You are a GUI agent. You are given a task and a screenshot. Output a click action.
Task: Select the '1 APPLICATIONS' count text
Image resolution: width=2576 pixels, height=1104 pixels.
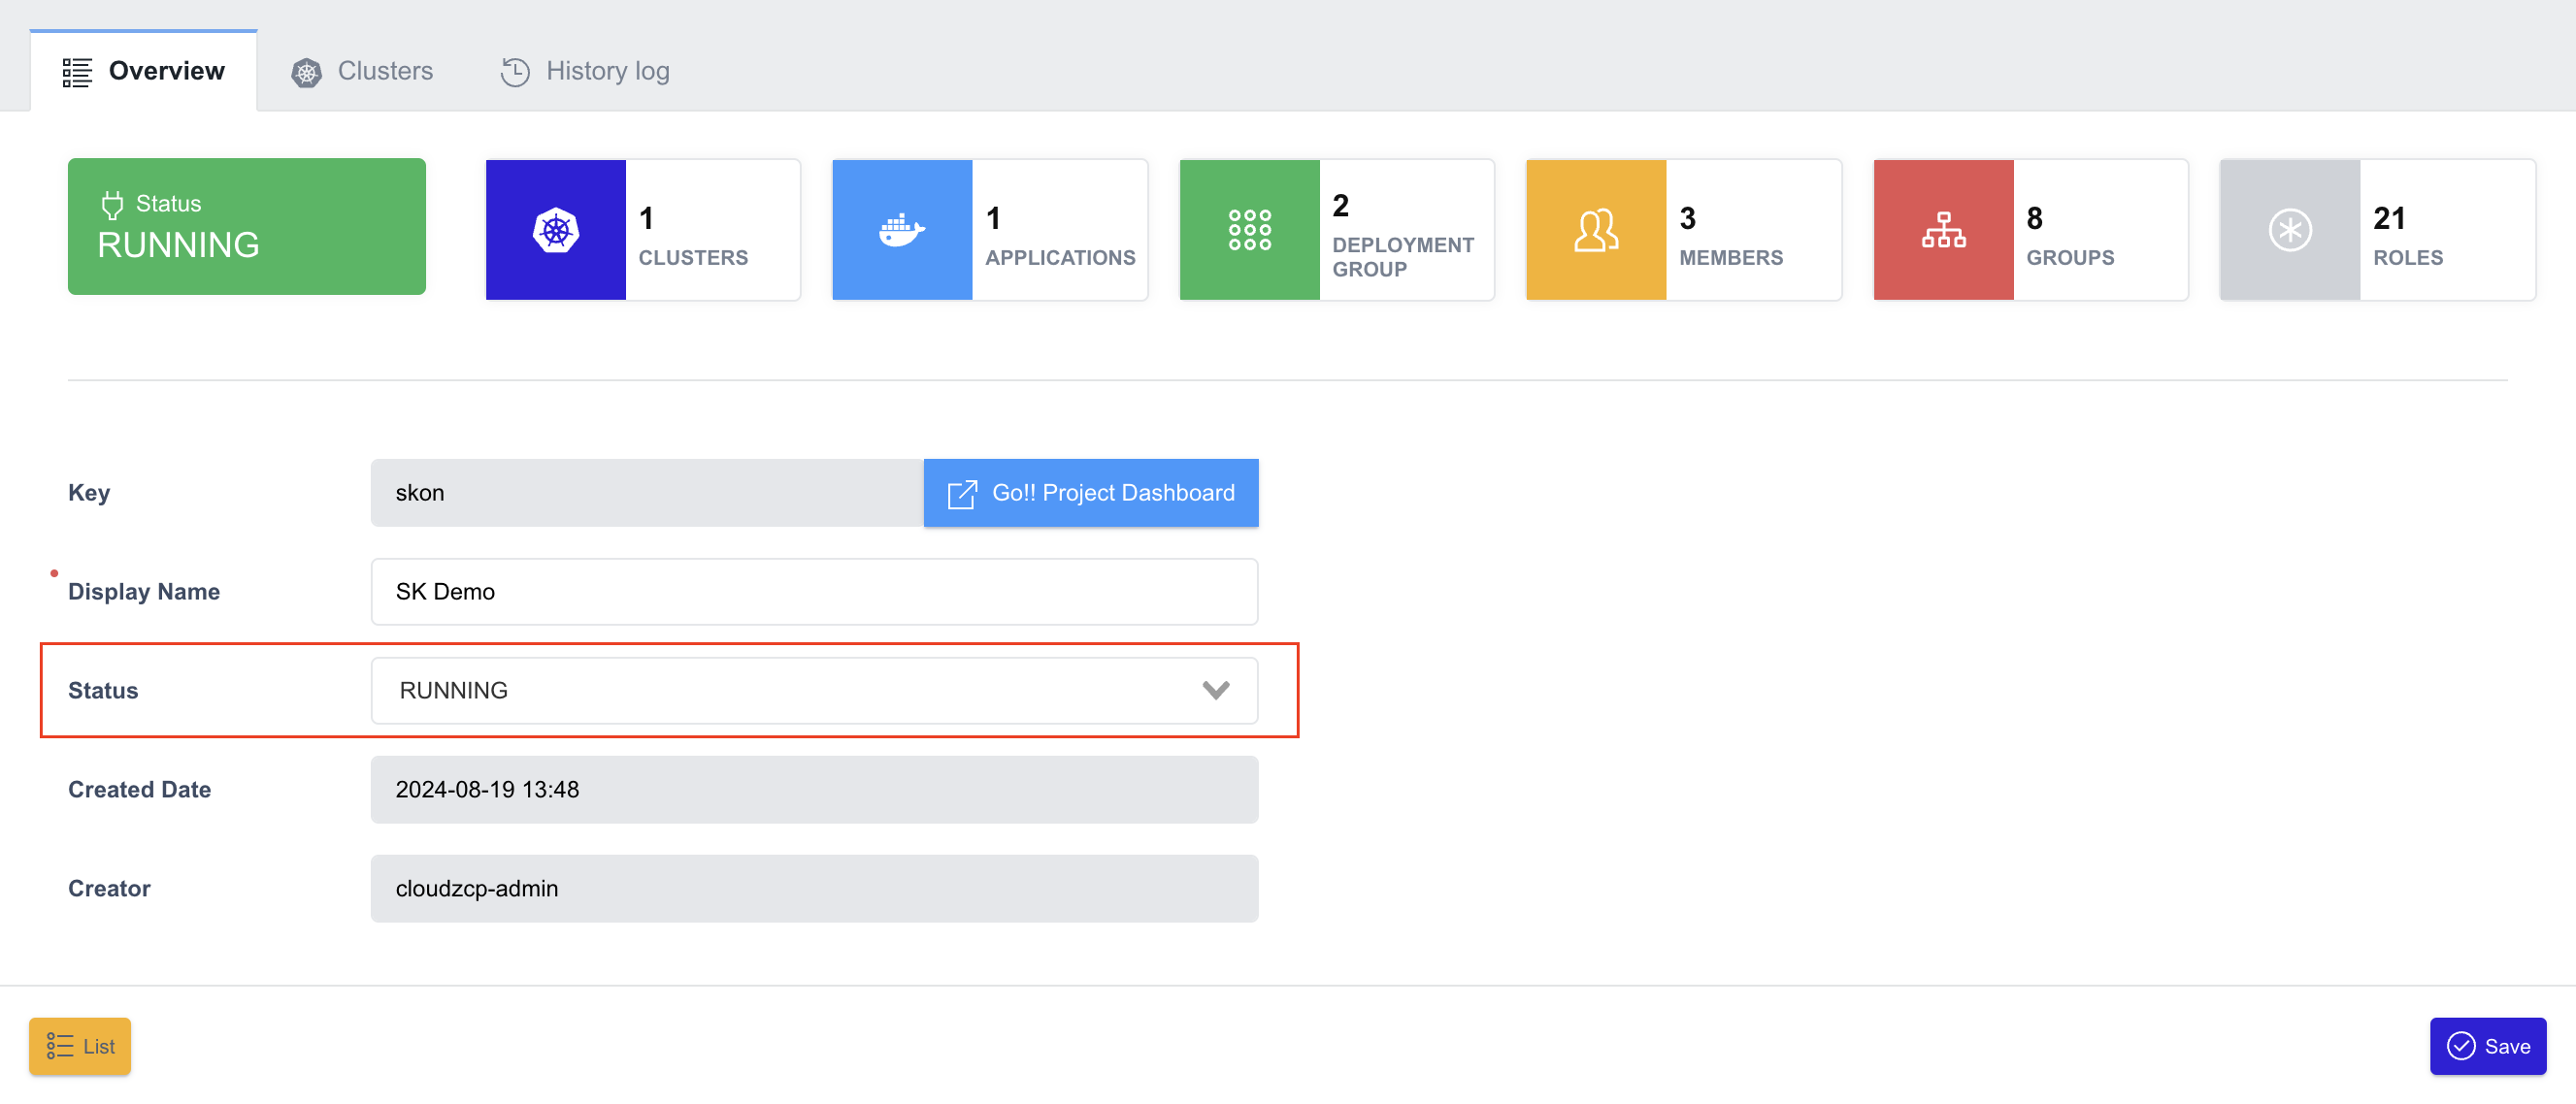click(x=1060, y=237)
